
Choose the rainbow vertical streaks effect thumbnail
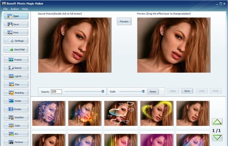[x=121, y=140]
